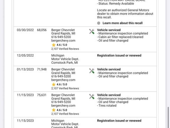Open 2,107 Verified Reviews under 11/15/2023 entry
Image resolution: width=170 pixels, height=128 pixels.
65,114
